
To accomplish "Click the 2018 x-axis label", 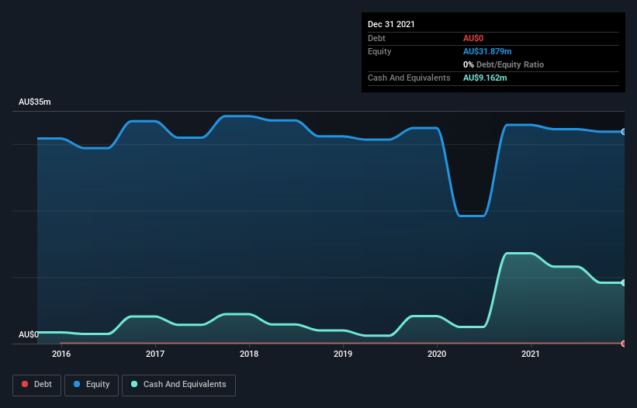I will pyautogui.click(x=249, y=354).
